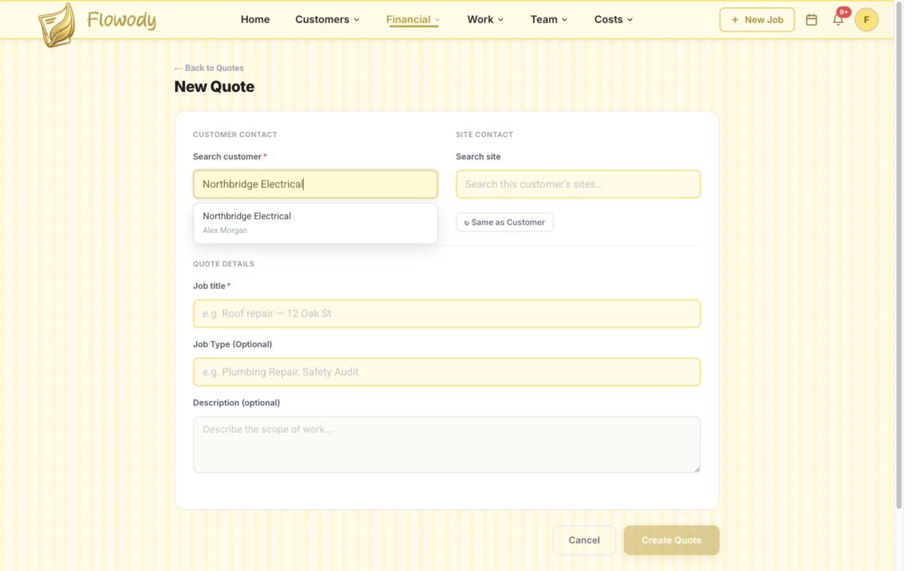Expand the Financial dropdown chevron

click(x=437, y=20)
